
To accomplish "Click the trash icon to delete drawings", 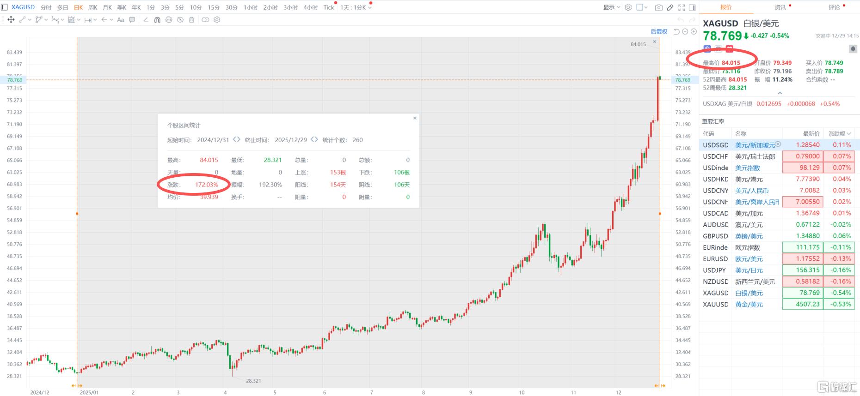I will 191,20.
